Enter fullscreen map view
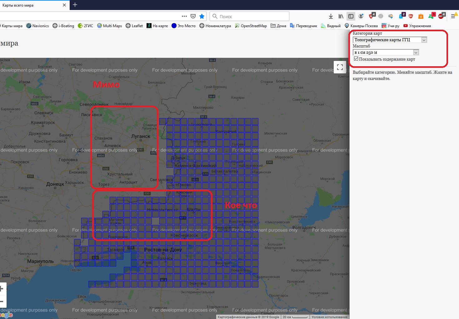Screen dimensions: 459x319 340,67
